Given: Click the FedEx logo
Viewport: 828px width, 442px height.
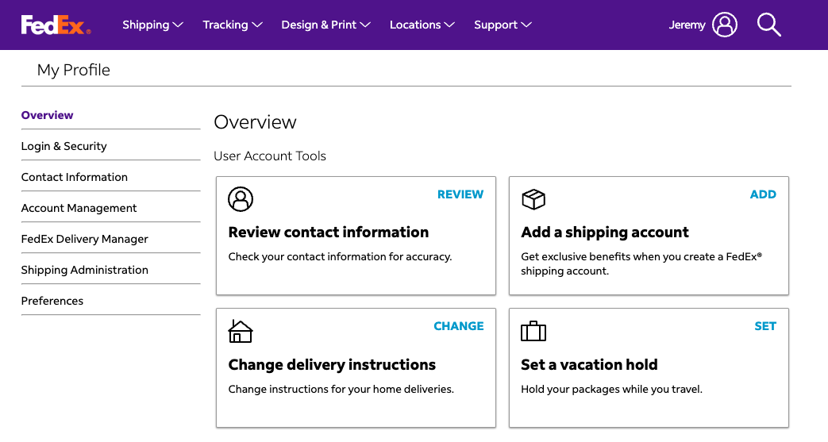Looking at the screenshot, I should click(56, 25).
